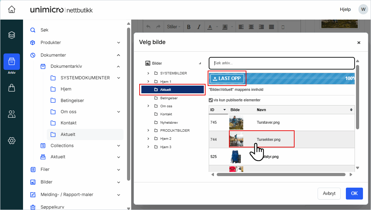Close the Velg bilde dialog

358,43
